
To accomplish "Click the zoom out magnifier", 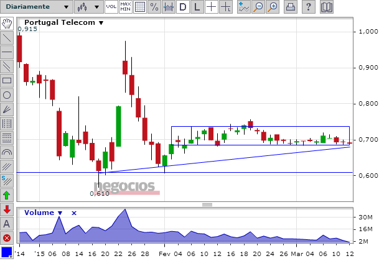I will [258, 7].
